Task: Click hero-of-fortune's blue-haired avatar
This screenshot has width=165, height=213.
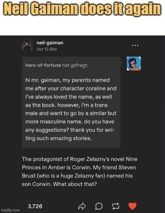Action: [x=134, y=63]
